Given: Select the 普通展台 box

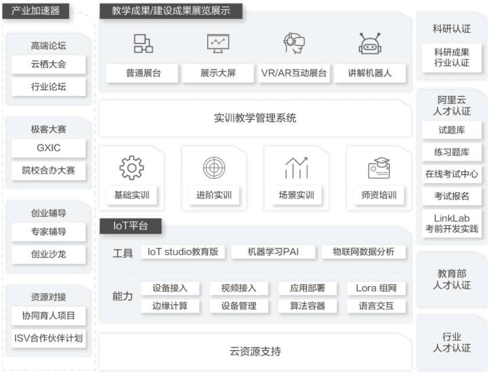Looking at the screenshot, I should (x=143, y=73).
